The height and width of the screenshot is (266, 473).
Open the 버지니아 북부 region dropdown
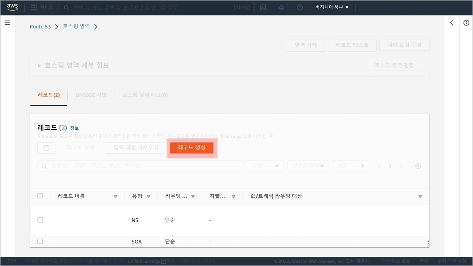click(x=332, y=7)
